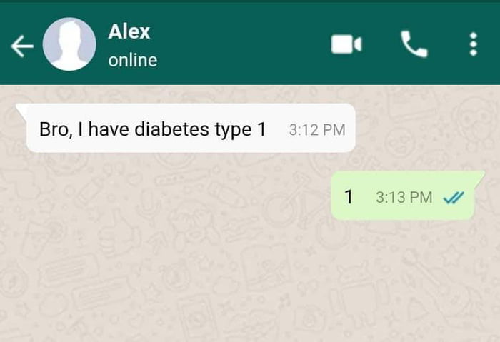Viewport: 500px width, 342px height.
Task: Go back using the left arrow
Action: click(21, 46)
